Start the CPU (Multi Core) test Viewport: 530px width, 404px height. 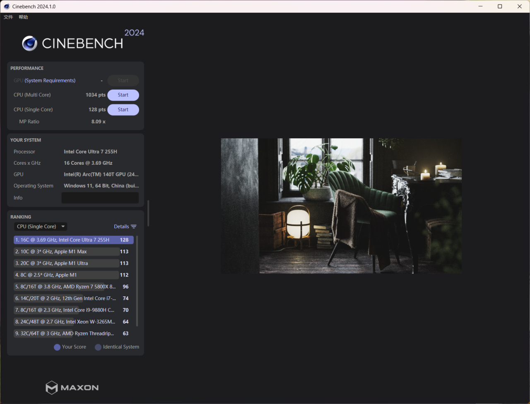pos(123,95)
